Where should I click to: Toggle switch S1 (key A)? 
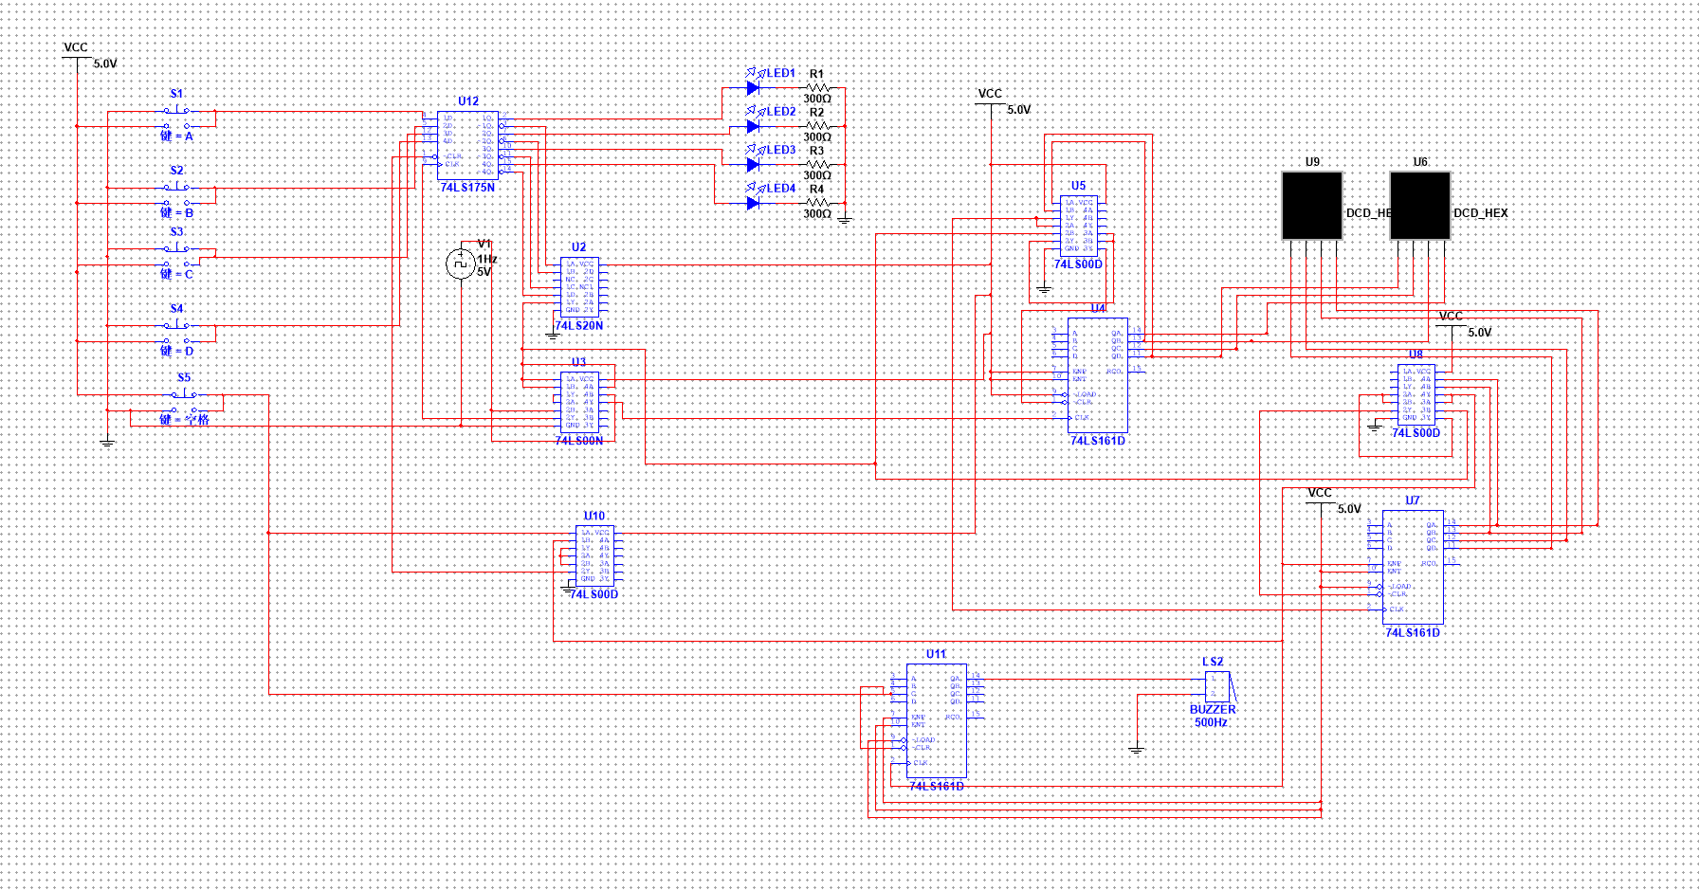click(x=177, y=118)
